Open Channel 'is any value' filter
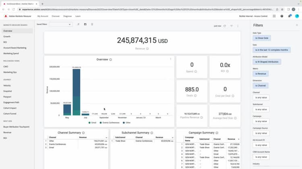 coord(261,98)
